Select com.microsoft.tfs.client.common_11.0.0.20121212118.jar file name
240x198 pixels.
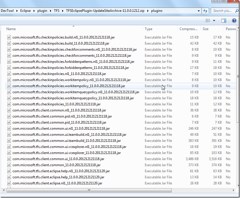point(56,165)
